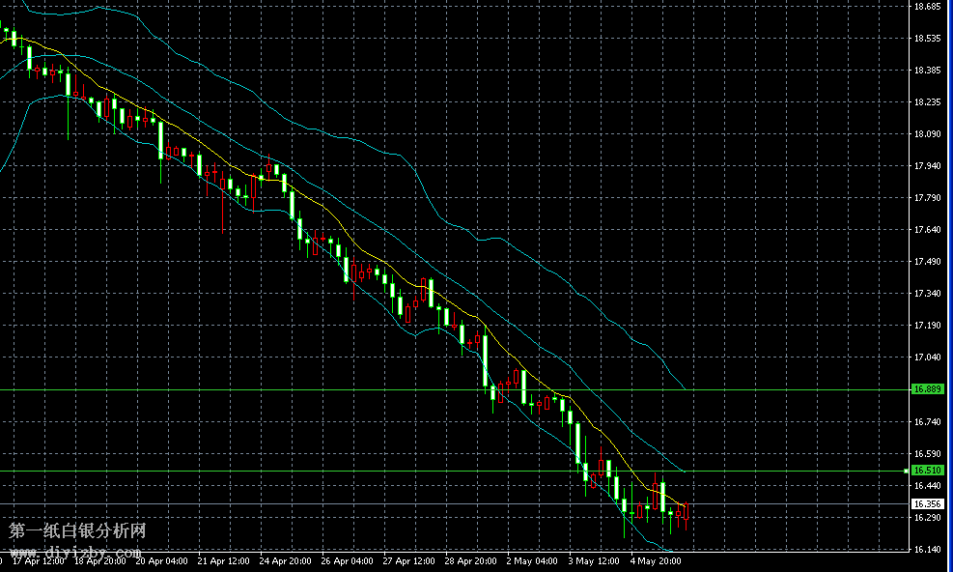This screenshot has height=572, width=953.
Task: Click the small green arrow beside 16.510
Action: click(x=906, y=471)
